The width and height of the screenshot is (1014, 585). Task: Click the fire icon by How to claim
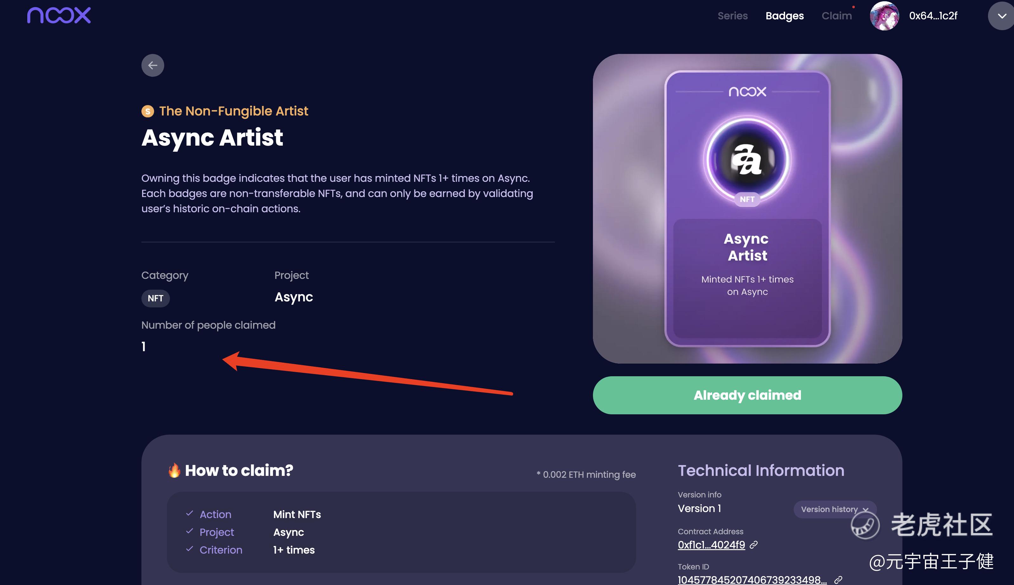click(174, 470)
